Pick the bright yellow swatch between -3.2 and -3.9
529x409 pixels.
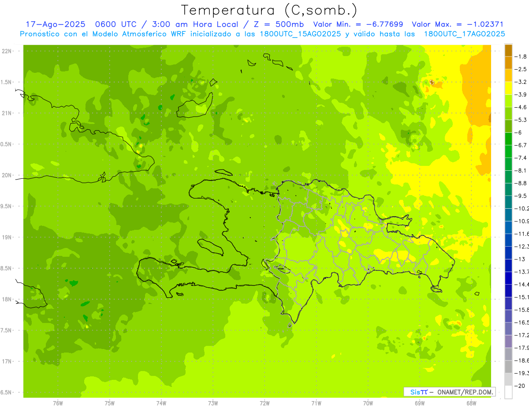508,88
